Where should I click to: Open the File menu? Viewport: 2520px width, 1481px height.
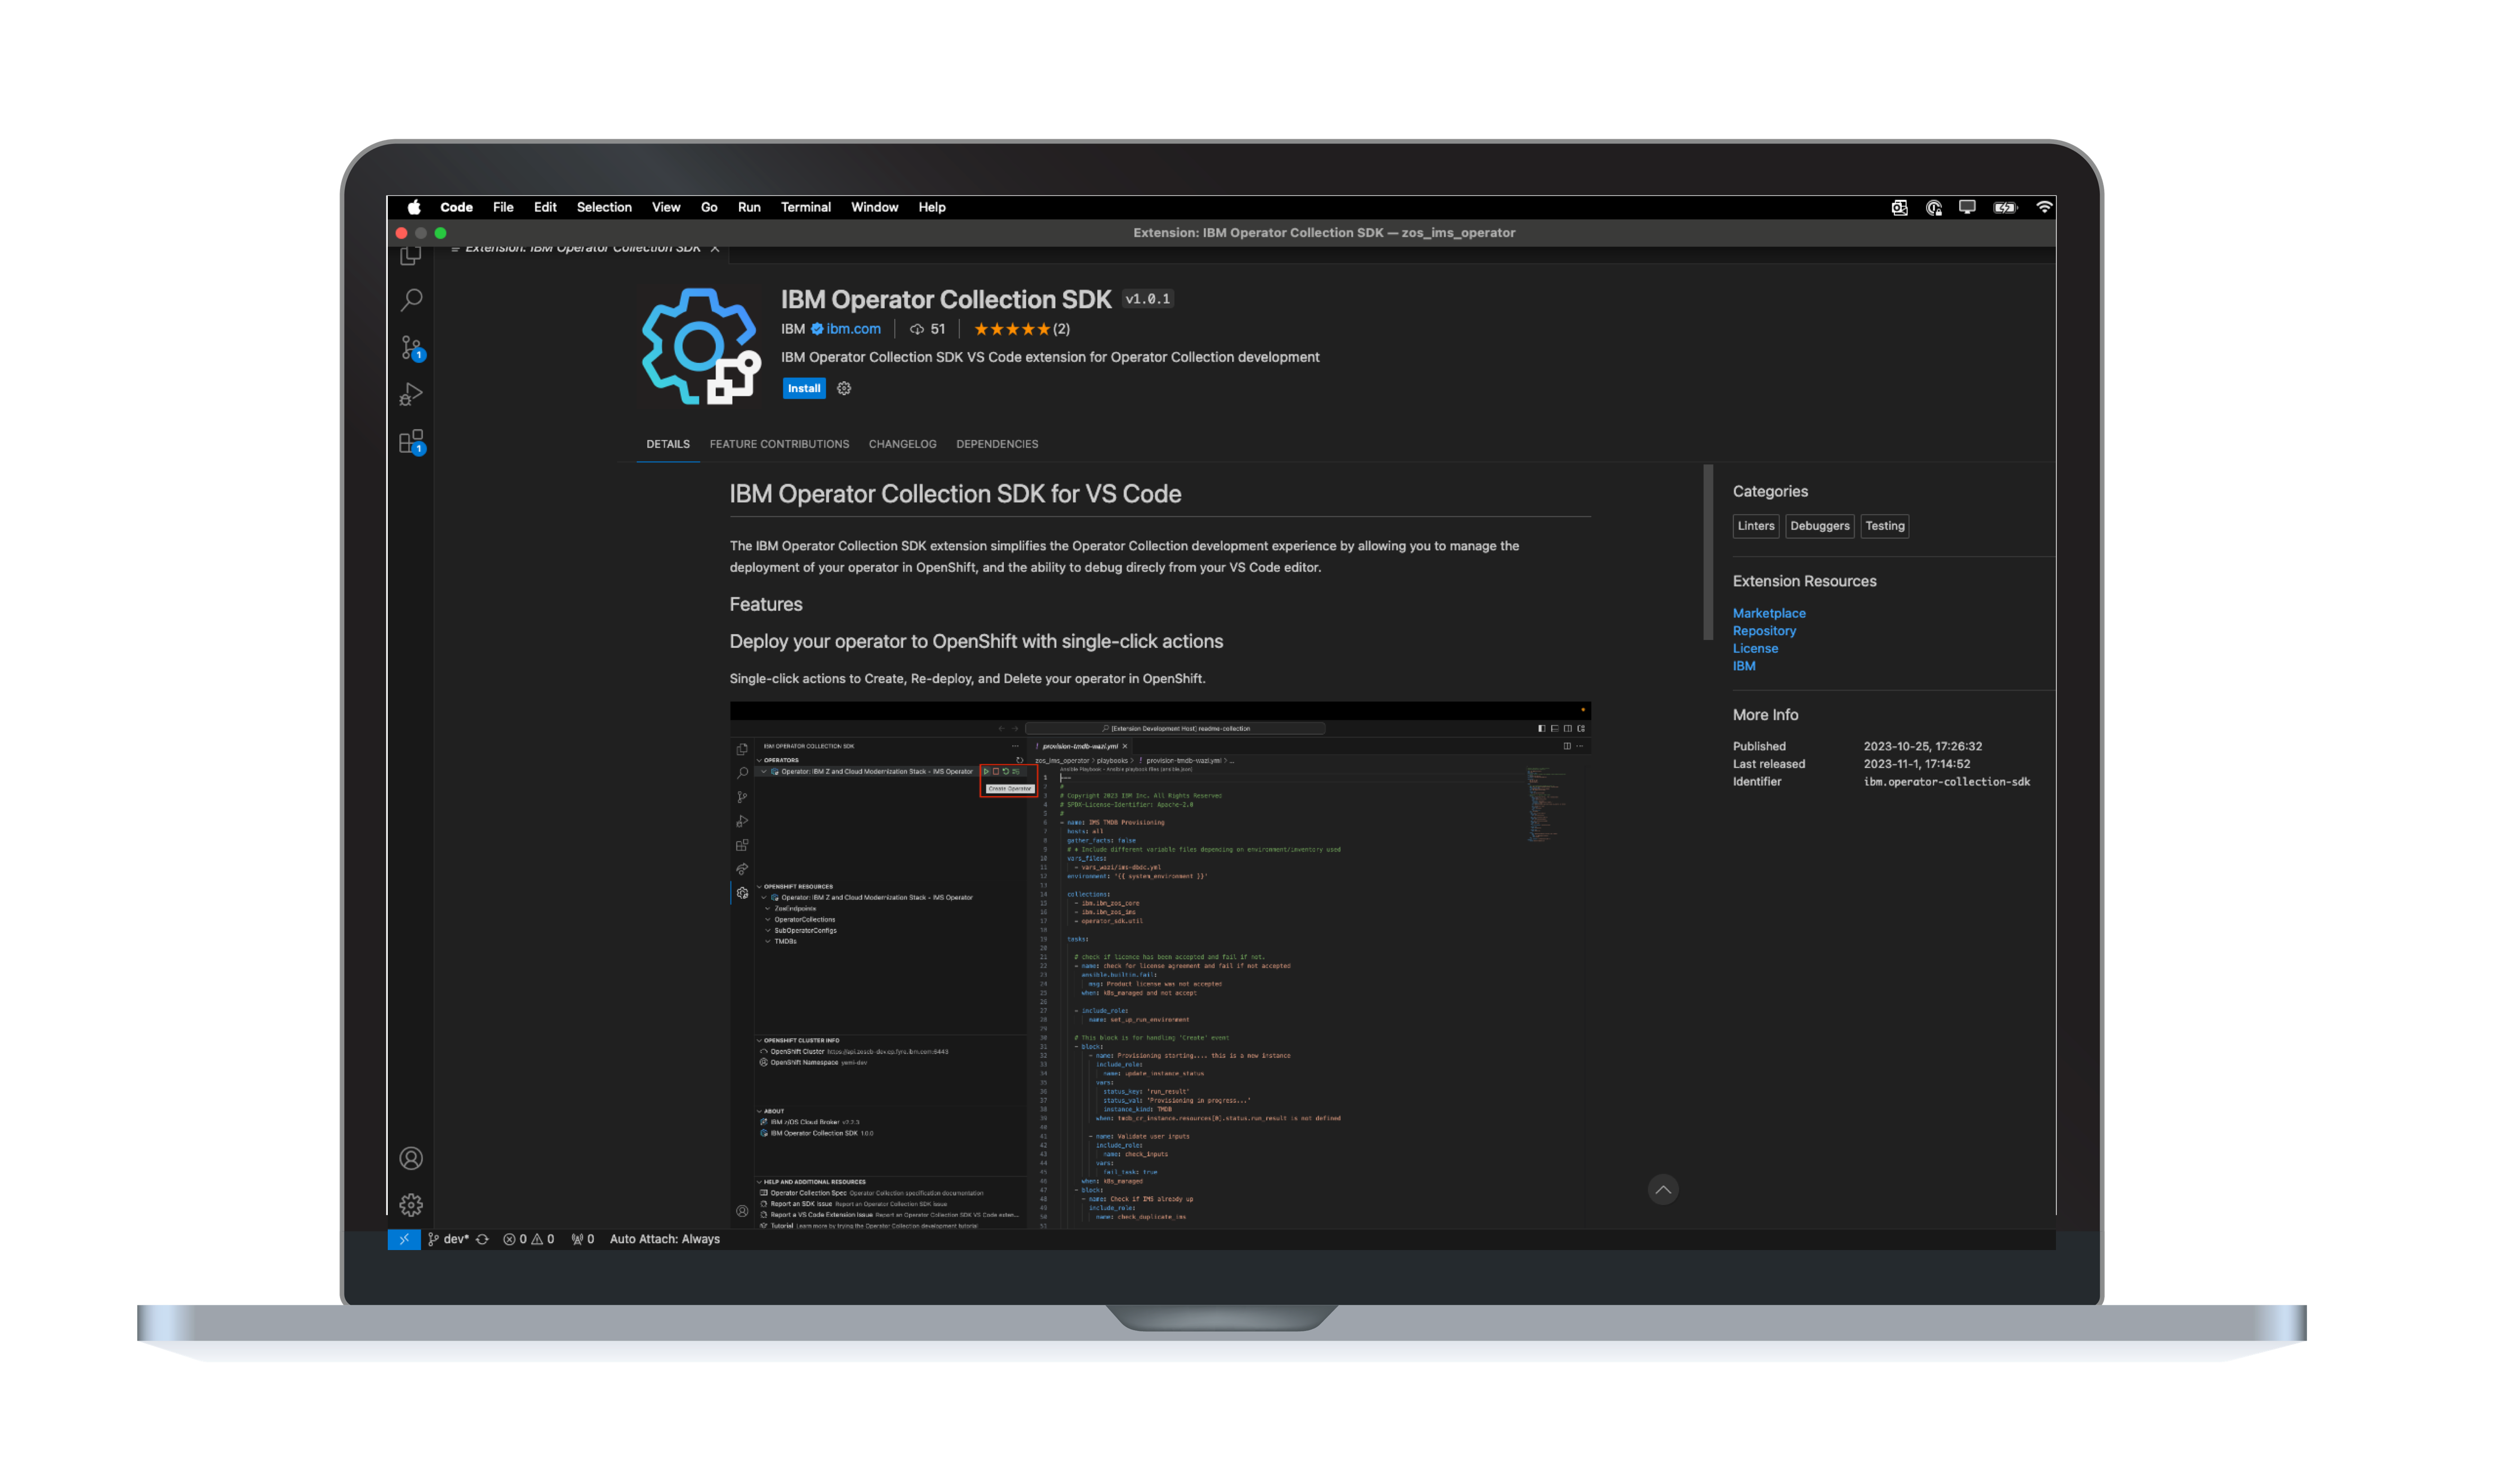pos(503,207)
